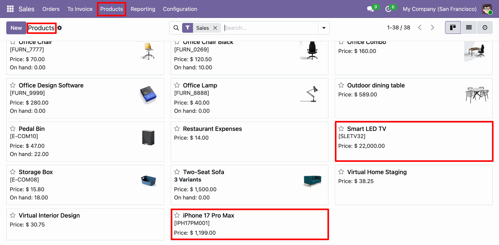Screen dimensions: 499x245
Task: Open the Configuration menu
Action: [x=180, y=9]
